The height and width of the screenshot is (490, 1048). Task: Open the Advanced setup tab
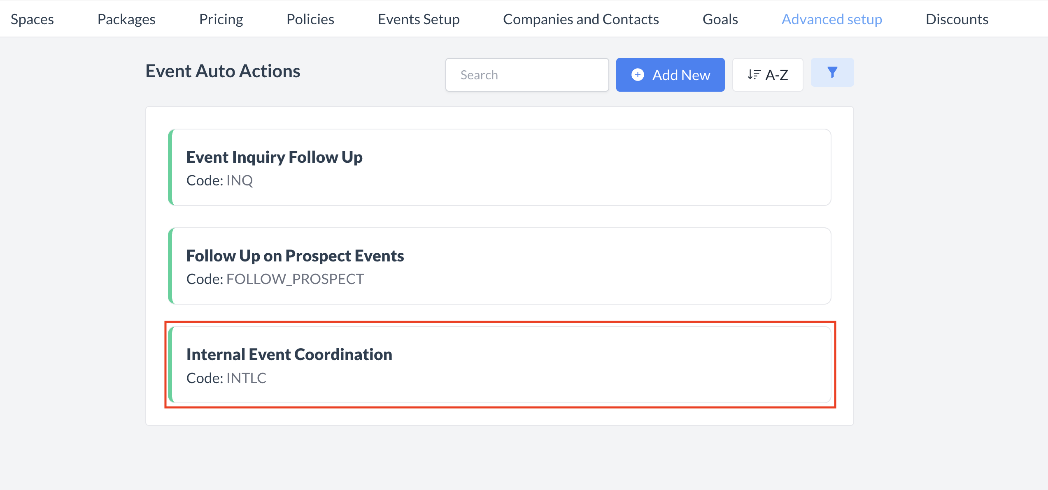pos(831,19)
